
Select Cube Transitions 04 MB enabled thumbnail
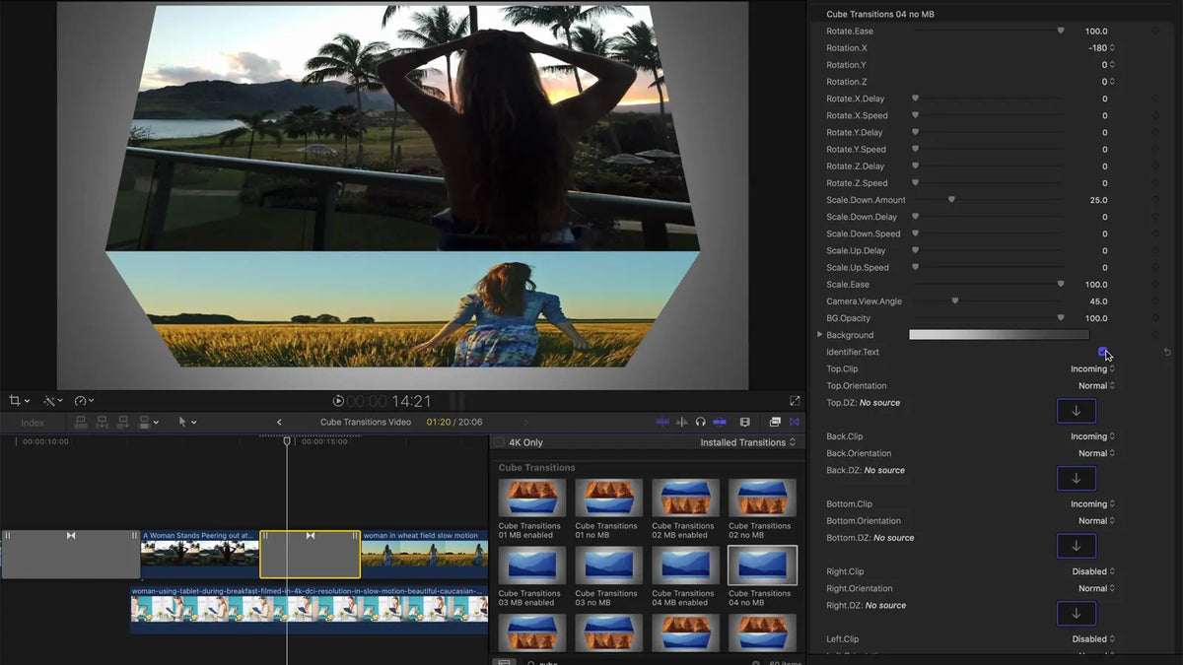[x=685, y=565]
